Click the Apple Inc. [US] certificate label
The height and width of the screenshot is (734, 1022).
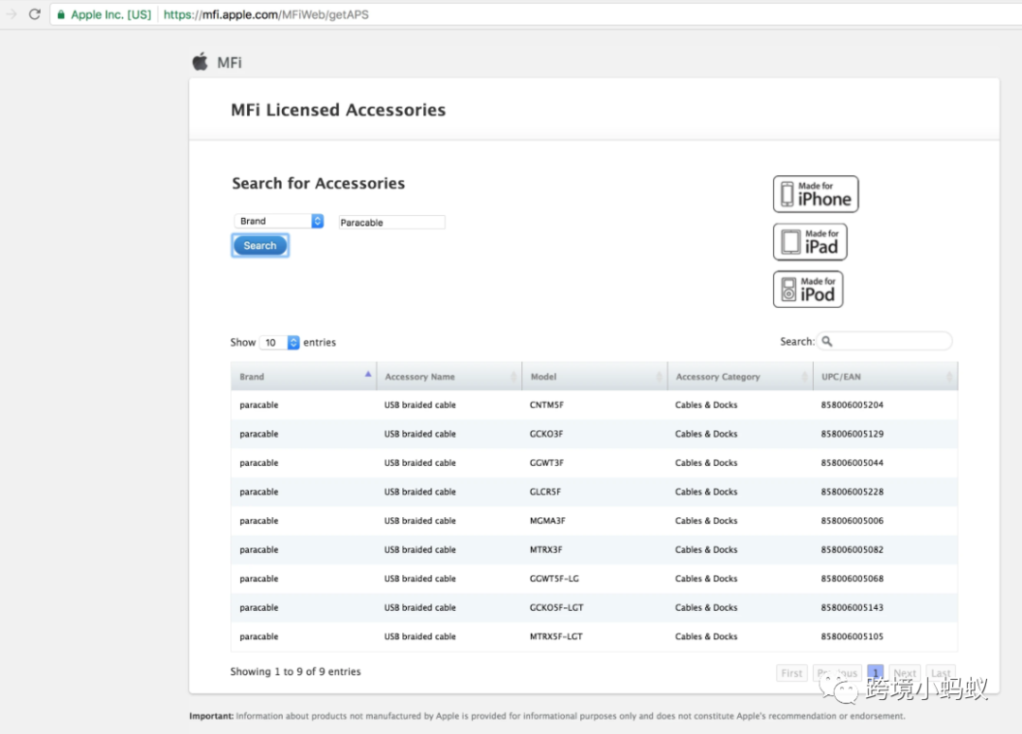coord(111,14)
